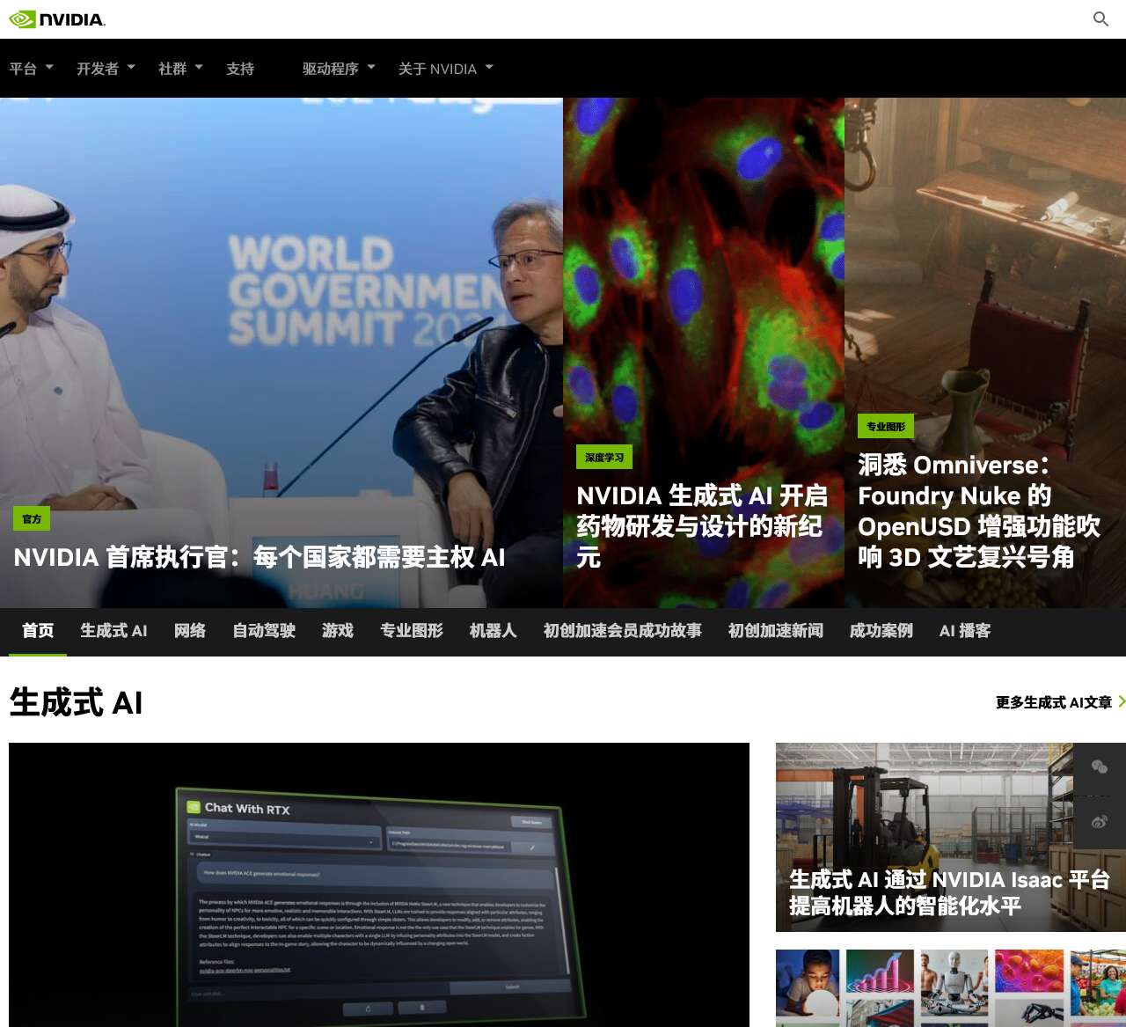Open article 洞悉 Omniverse Foundry Nuke

(979, 510)
